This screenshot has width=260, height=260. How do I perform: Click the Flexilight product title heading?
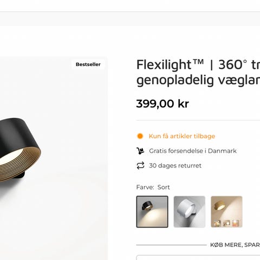[198, 72]
